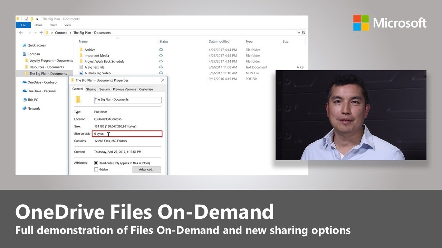The image size is (442, 248).
Task: Refresh the folder view
Action: tap(304, 33)
